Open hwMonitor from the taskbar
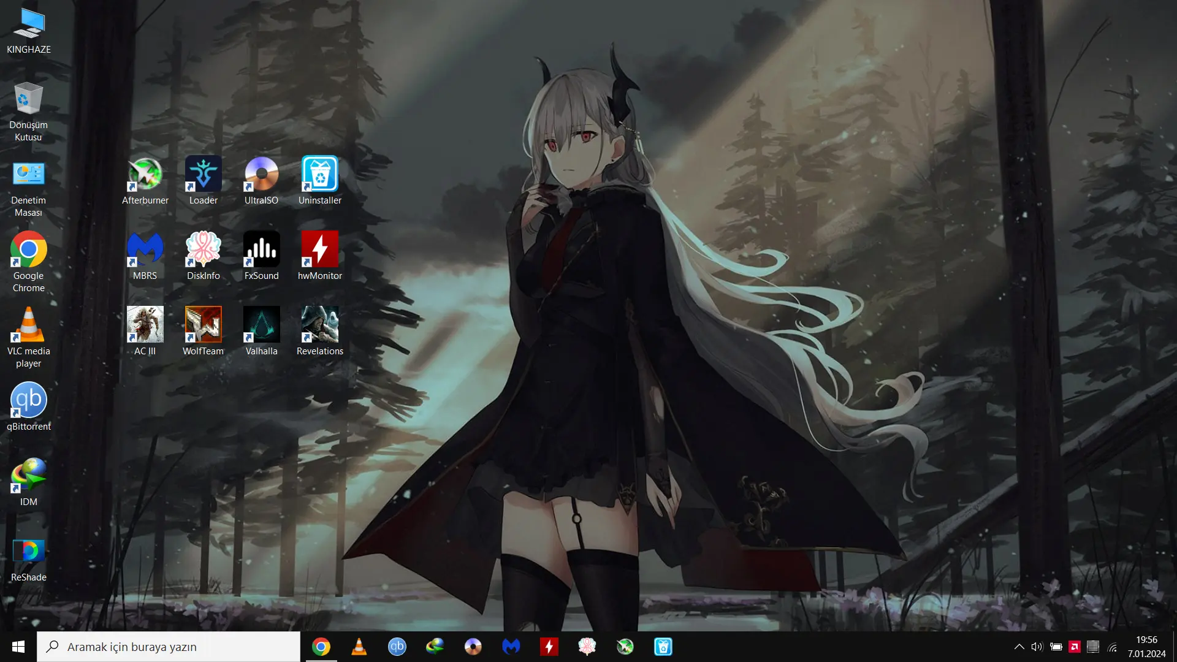The image size is (1177, 662). 549,647
